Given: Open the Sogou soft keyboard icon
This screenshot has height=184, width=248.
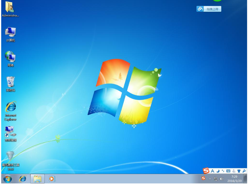Looking at the screenshot, I should pyautogui.click(x=228, y=171).
